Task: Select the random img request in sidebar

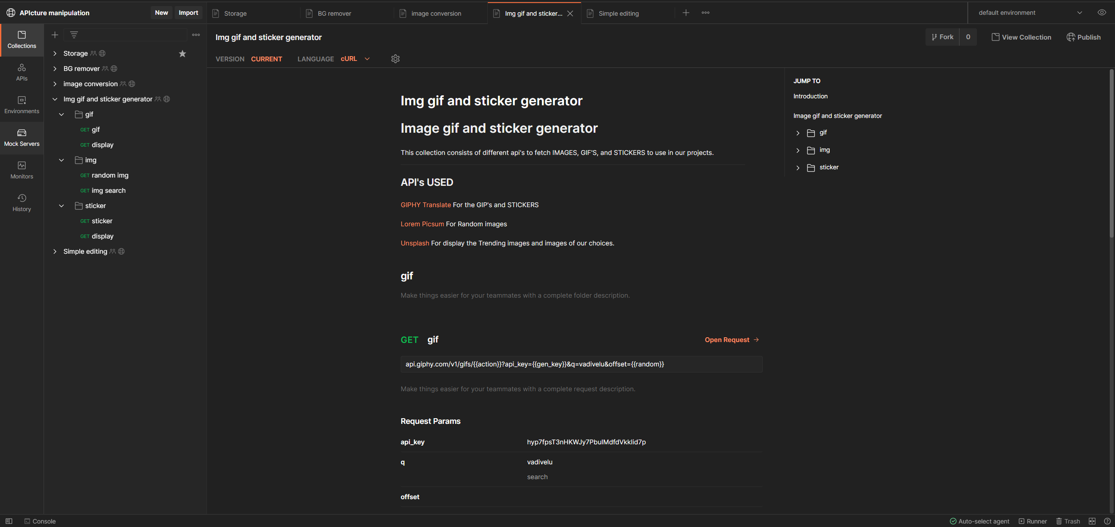Action: point(110,175)
